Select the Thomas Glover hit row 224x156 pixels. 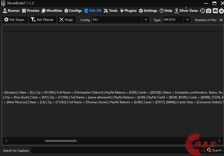pyautogui.click(x=113, y=102)
